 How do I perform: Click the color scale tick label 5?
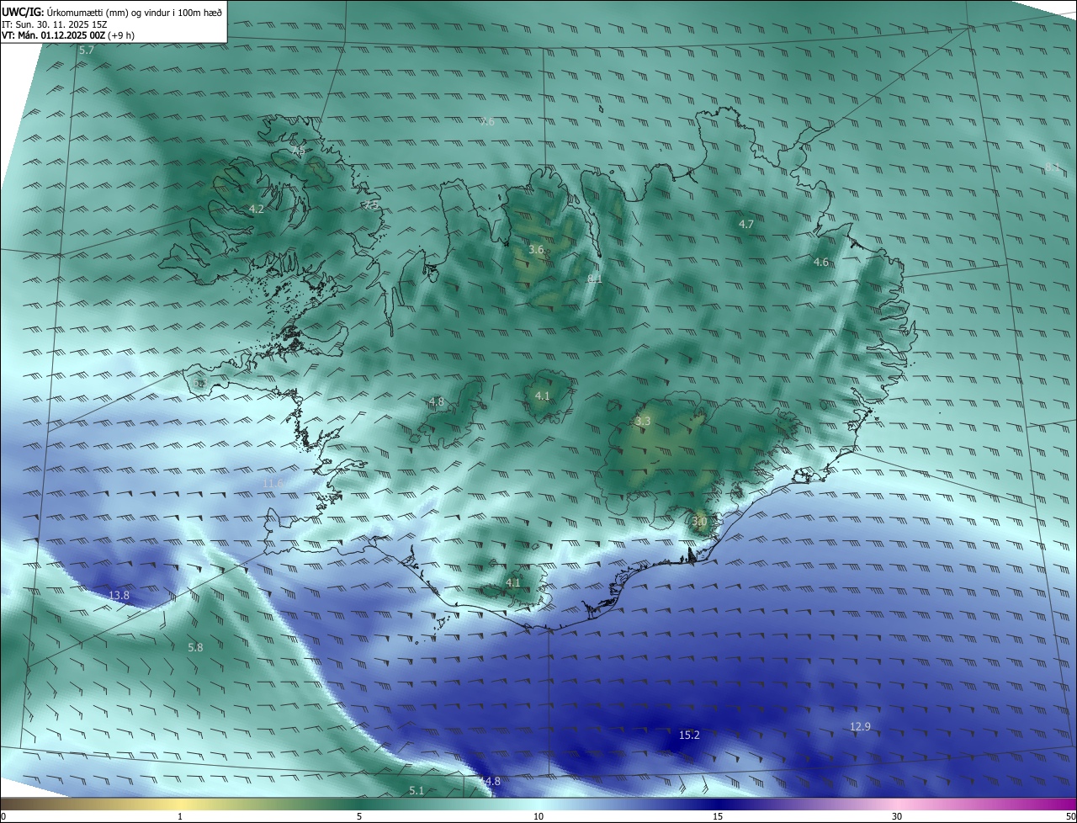click(x=359, y=816)
